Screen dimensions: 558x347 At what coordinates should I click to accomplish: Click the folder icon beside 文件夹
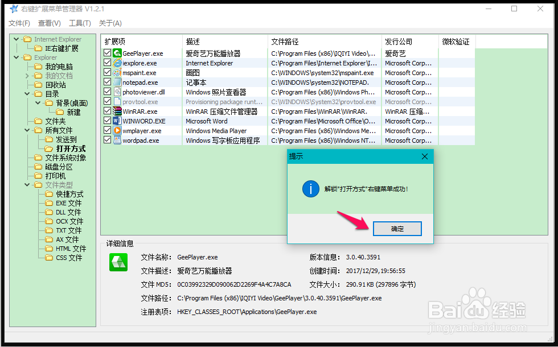point(39,121)
